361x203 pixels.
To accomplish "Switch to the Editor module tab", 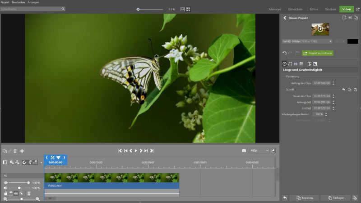I will [314, 9].
